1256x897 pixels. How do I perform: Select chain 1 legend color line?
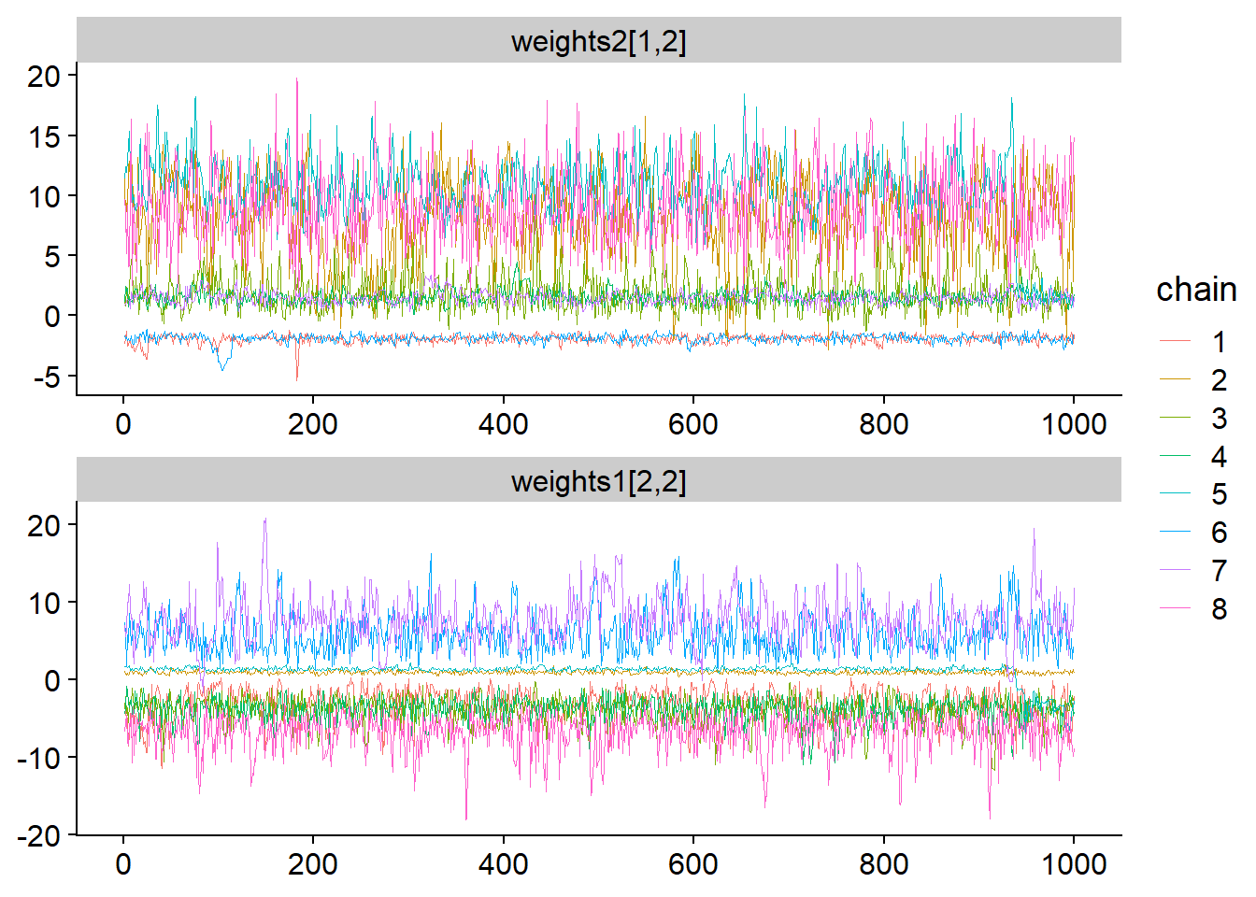pyautogui.click(x=1176, y=342)
